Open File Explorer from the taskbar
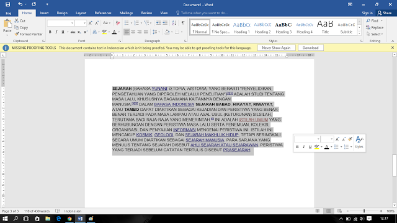 click(x=48, y=219)
